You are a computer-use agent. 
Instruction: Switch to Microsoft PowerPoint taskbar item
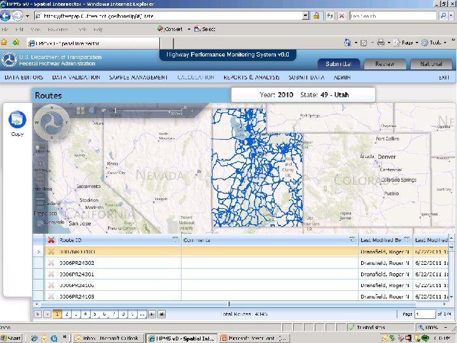click(x=253, y=338)
